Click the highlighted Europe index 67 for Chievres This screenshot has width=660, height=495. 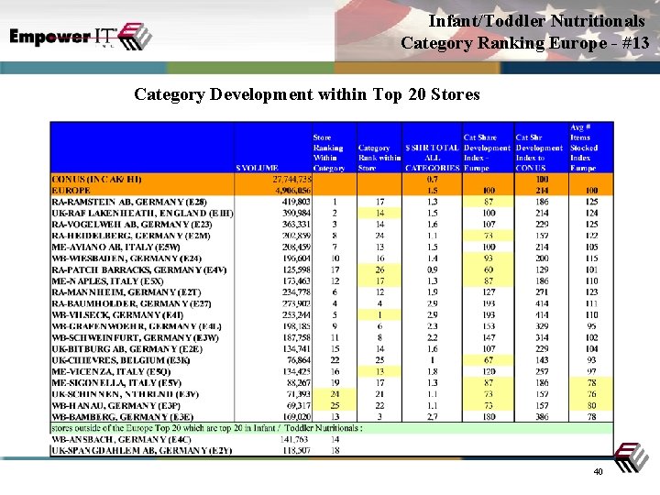pos(489,360)
